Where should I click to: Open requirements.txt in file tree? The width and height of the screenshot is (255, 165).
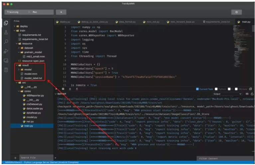coord(32,35)
